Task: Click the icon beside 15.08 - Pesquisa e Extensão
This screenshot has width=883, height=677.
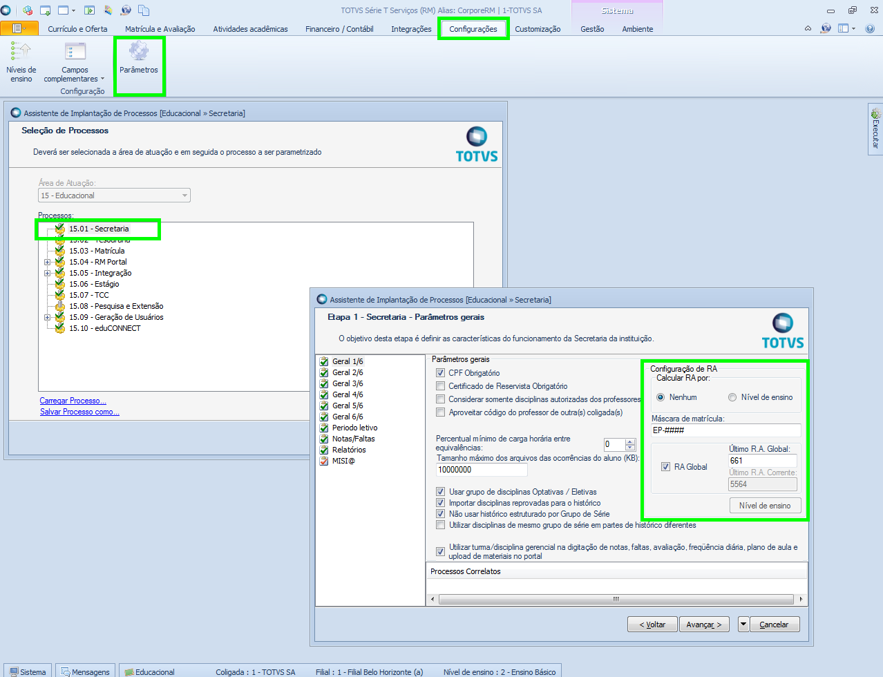Action: pos(60,306)
